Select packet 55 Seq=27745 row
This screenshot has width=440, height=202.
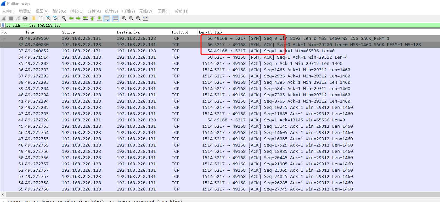pyautogui.click(x=220, y=189)
